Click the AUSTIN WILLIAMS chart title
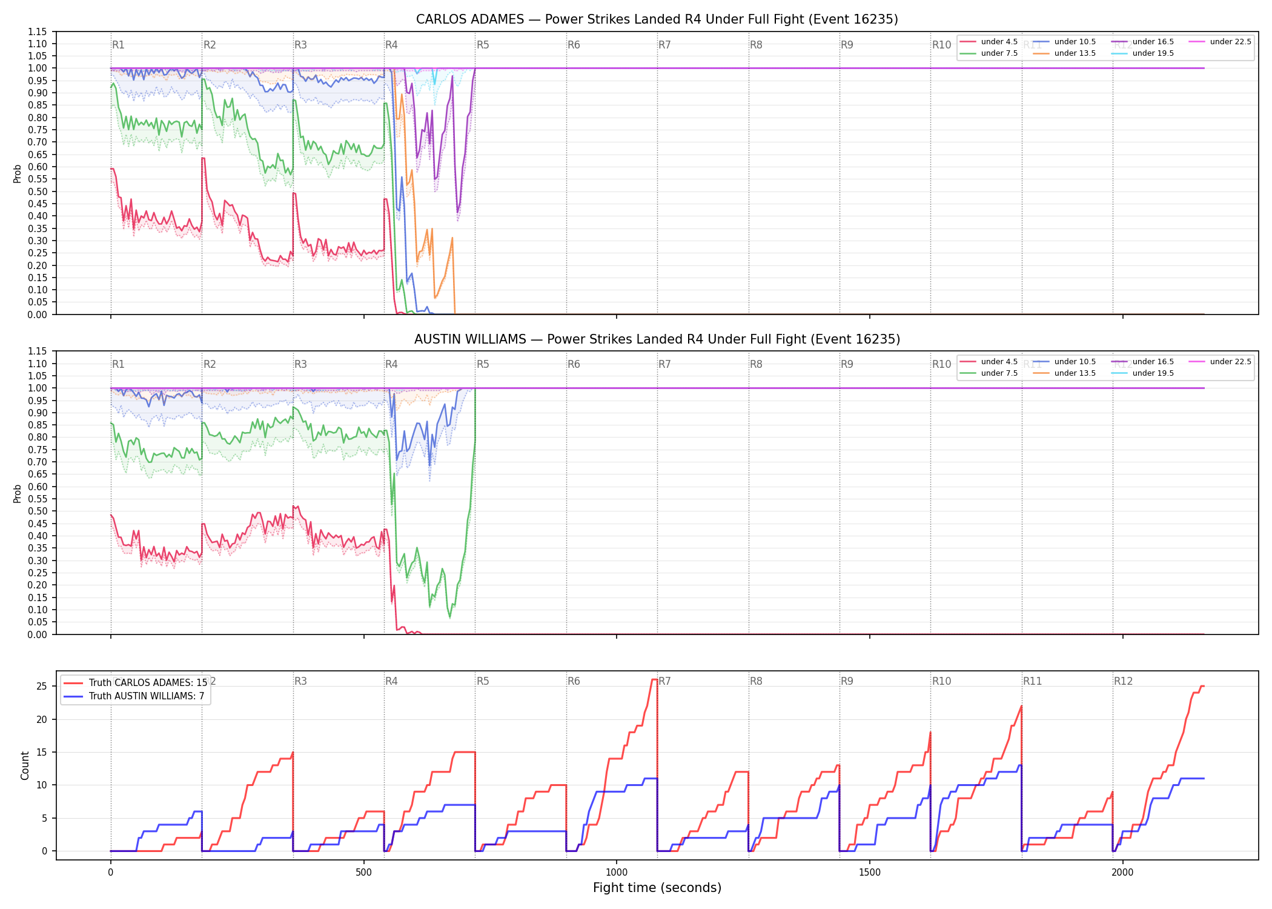The height and width of the screenshot is (909, 1272). tap(657, 339)
